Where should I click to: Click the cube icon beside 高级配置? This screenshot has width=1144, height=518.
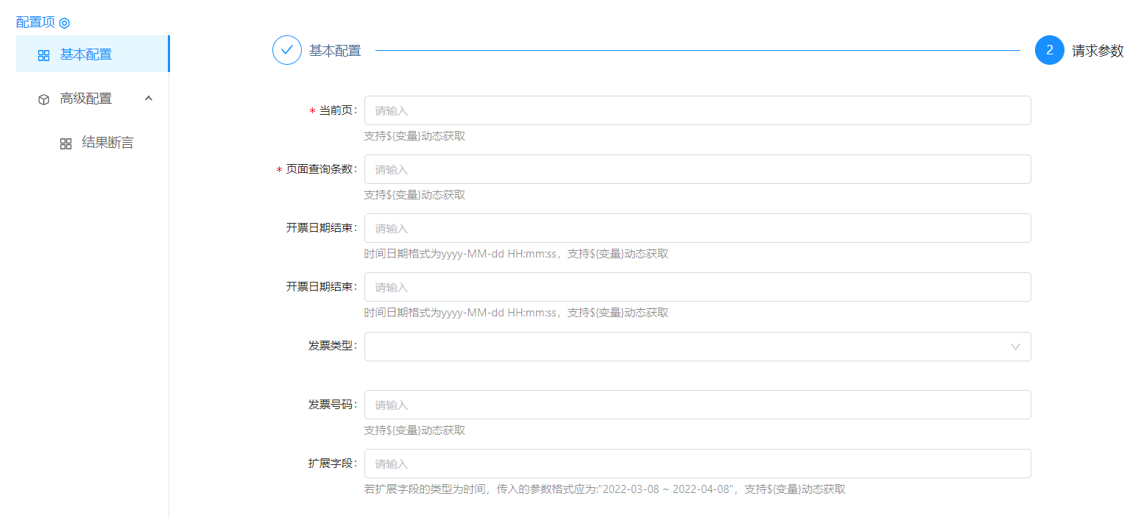click(x=43, y=99)
